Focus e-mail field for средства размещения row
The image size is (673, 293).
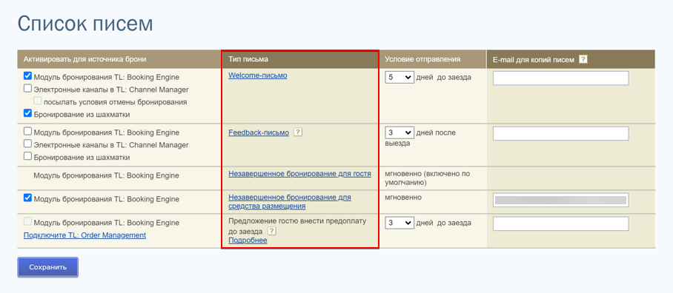[560, 200]
